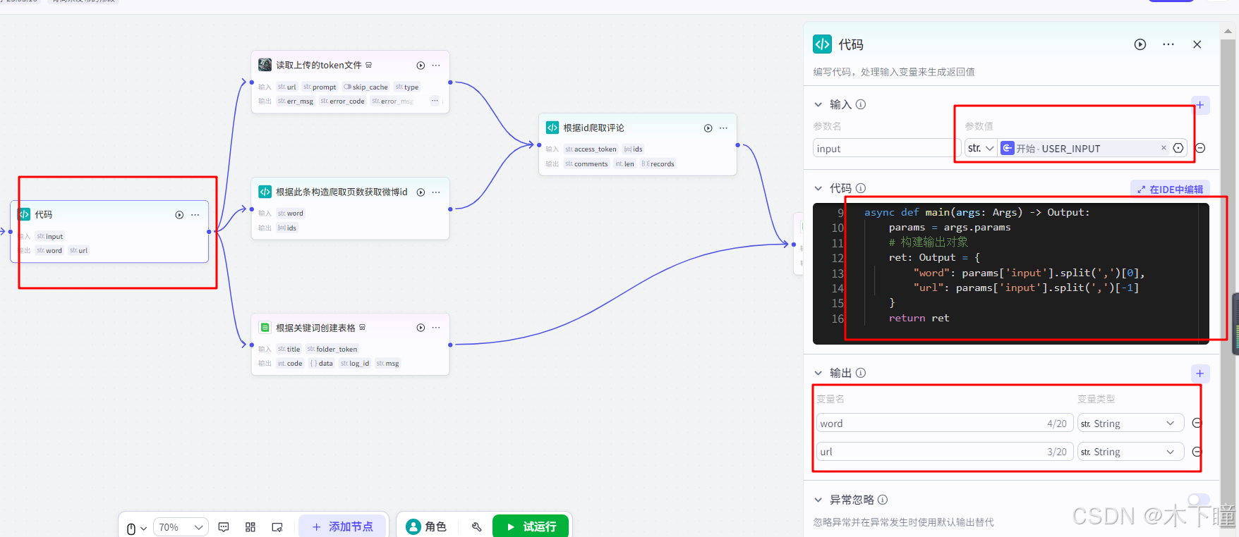Select the 根据关键词创建表格 node title
This screenshot has width=1239, height=537.
(x=315, y=328)
